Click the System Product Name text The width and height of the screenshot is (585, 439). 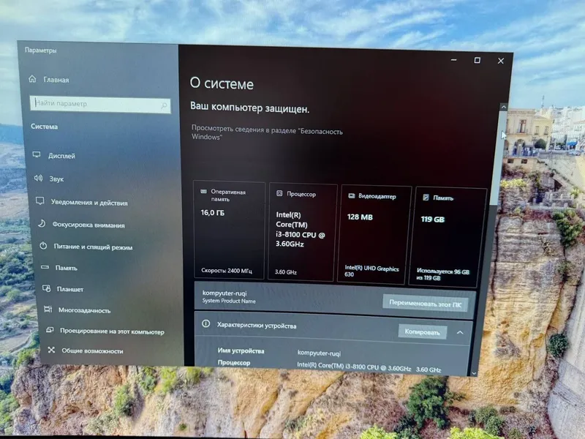point(229,301)
